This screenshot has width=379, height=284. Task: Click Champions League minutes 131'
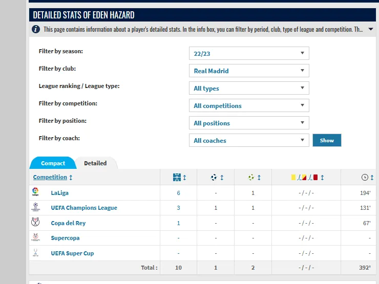pyautogui.click(x=365, y=208)
